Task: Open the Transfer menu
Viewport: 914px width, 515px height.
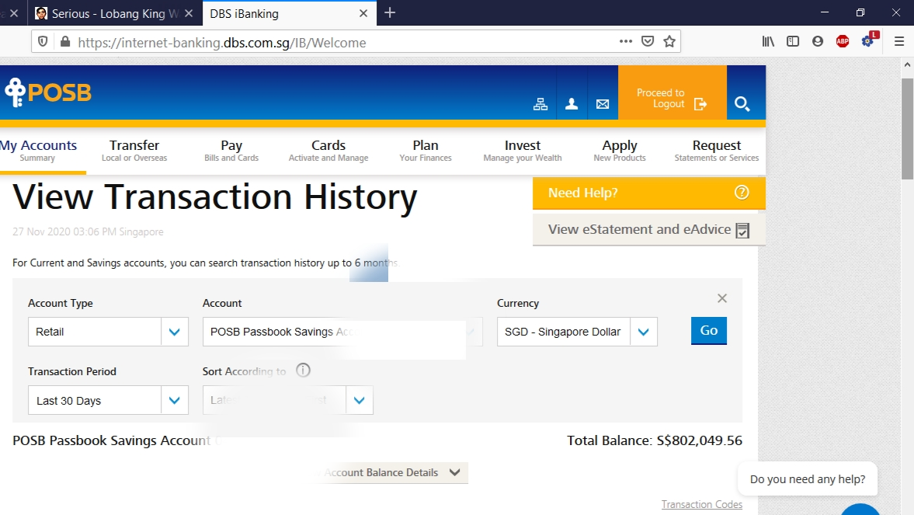Action: click(134, 150)
